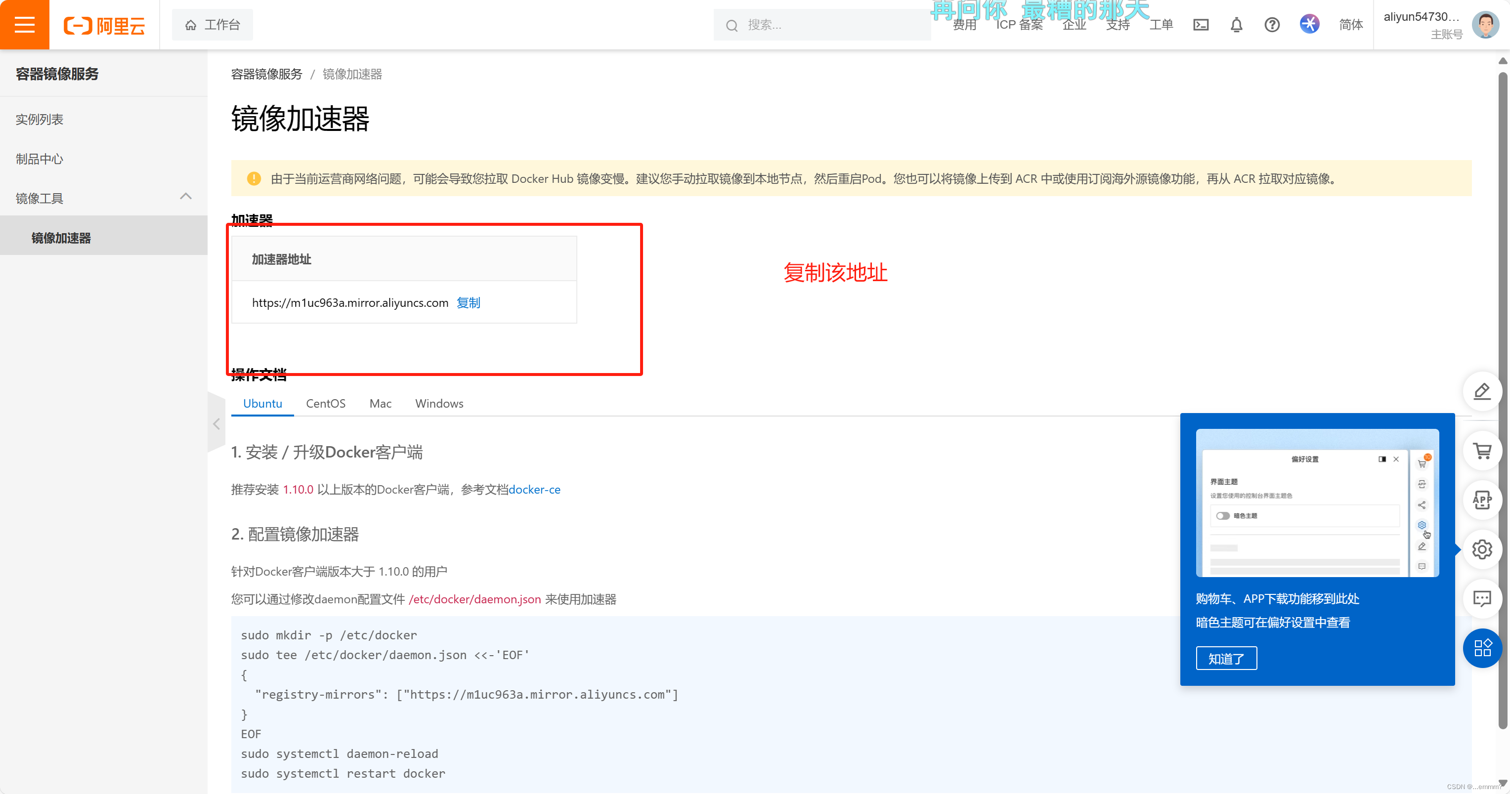1510x794 pixels.
Task: Open the shopping cart floating icon
Action: pos(1482,451)
